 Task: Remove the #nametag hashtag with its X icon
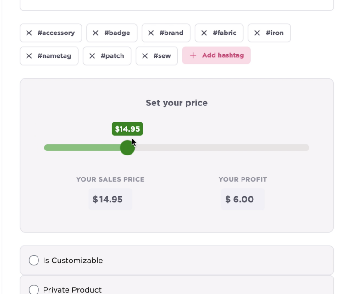tap(29, 56)
